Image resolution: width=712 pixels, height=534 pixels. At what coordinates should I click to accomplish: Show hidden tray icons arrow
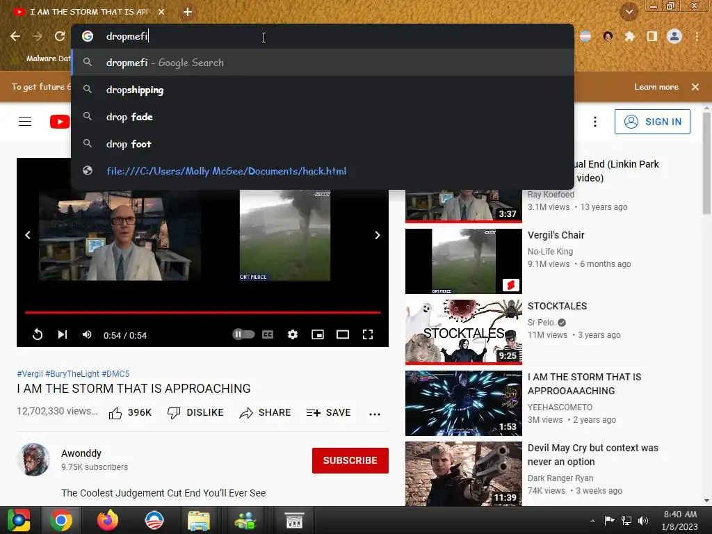coord(592,521)
